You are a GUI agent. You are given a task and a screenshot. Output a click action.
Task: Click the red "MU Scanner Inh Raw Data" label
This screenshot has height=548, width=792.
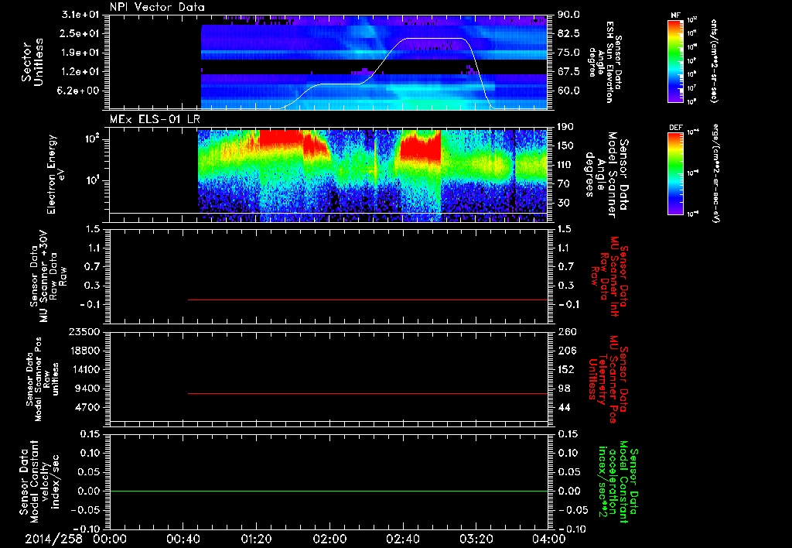coord(609,276)
